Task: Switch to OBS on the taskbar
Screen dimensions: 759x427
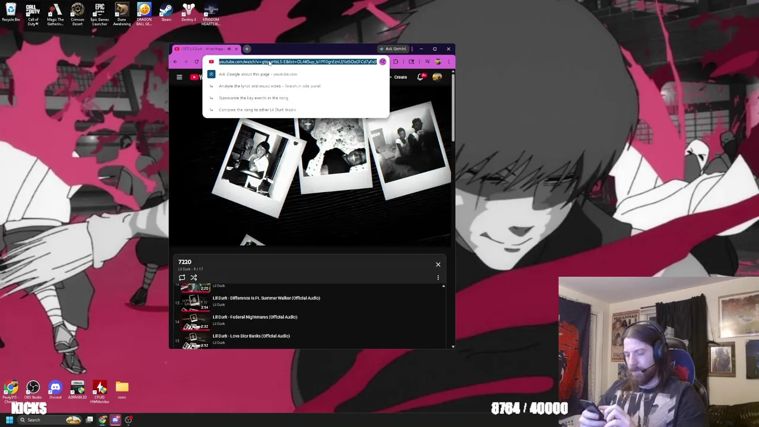Action: coord(129,420)
